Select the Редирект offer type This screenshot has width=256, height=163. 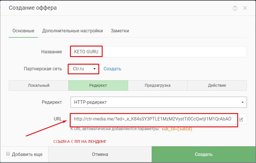pyautogui.click(x=98, y=85)
